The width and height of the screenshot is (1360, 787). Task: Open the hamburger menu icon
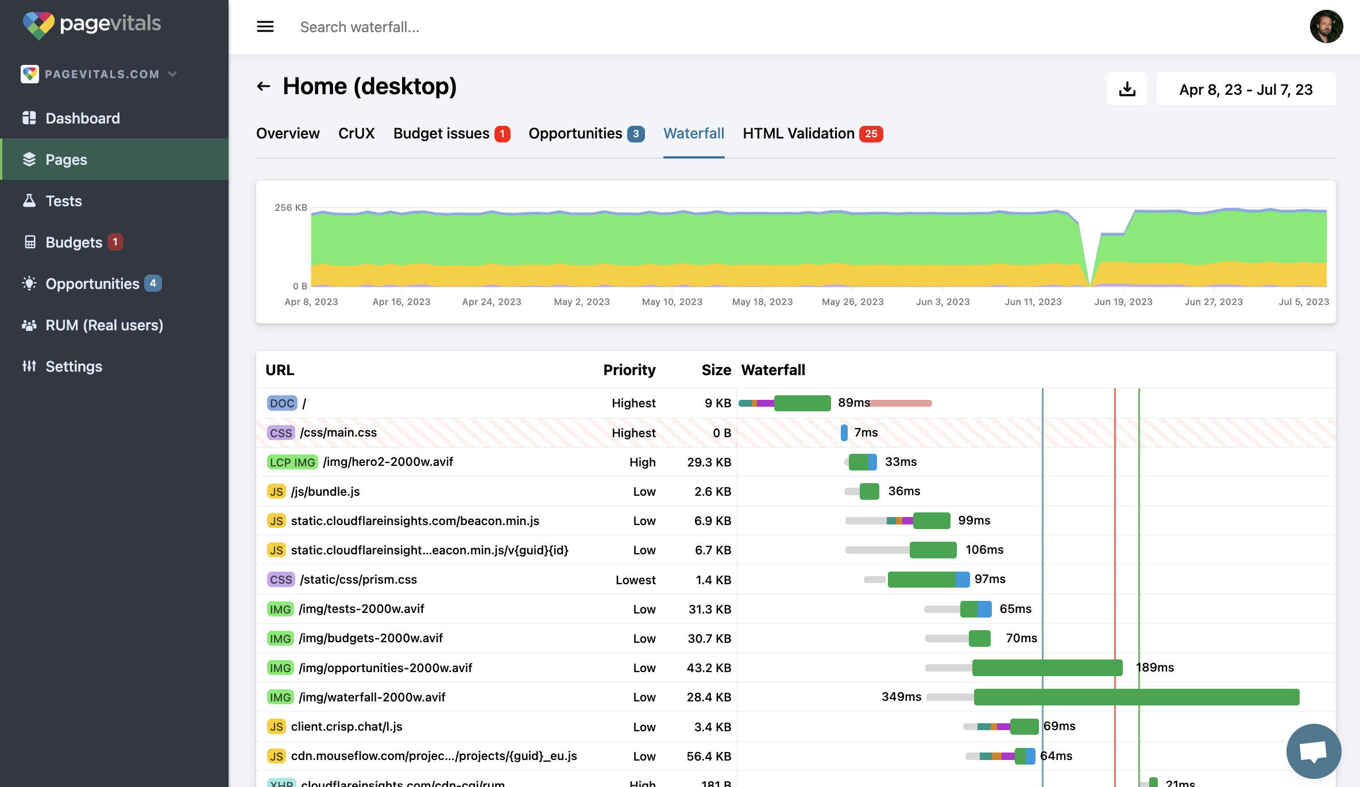pyautogui.click(x=265, y=27)
